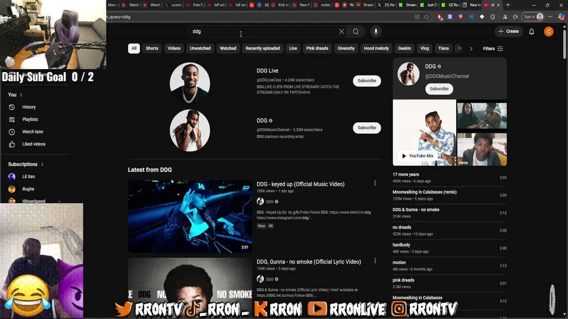
Task: Expand the Subscriptions section chevron
Action: click(x=42, y=164)
